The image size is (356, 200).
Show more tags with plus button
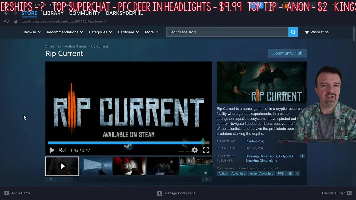tap(297, 174)
